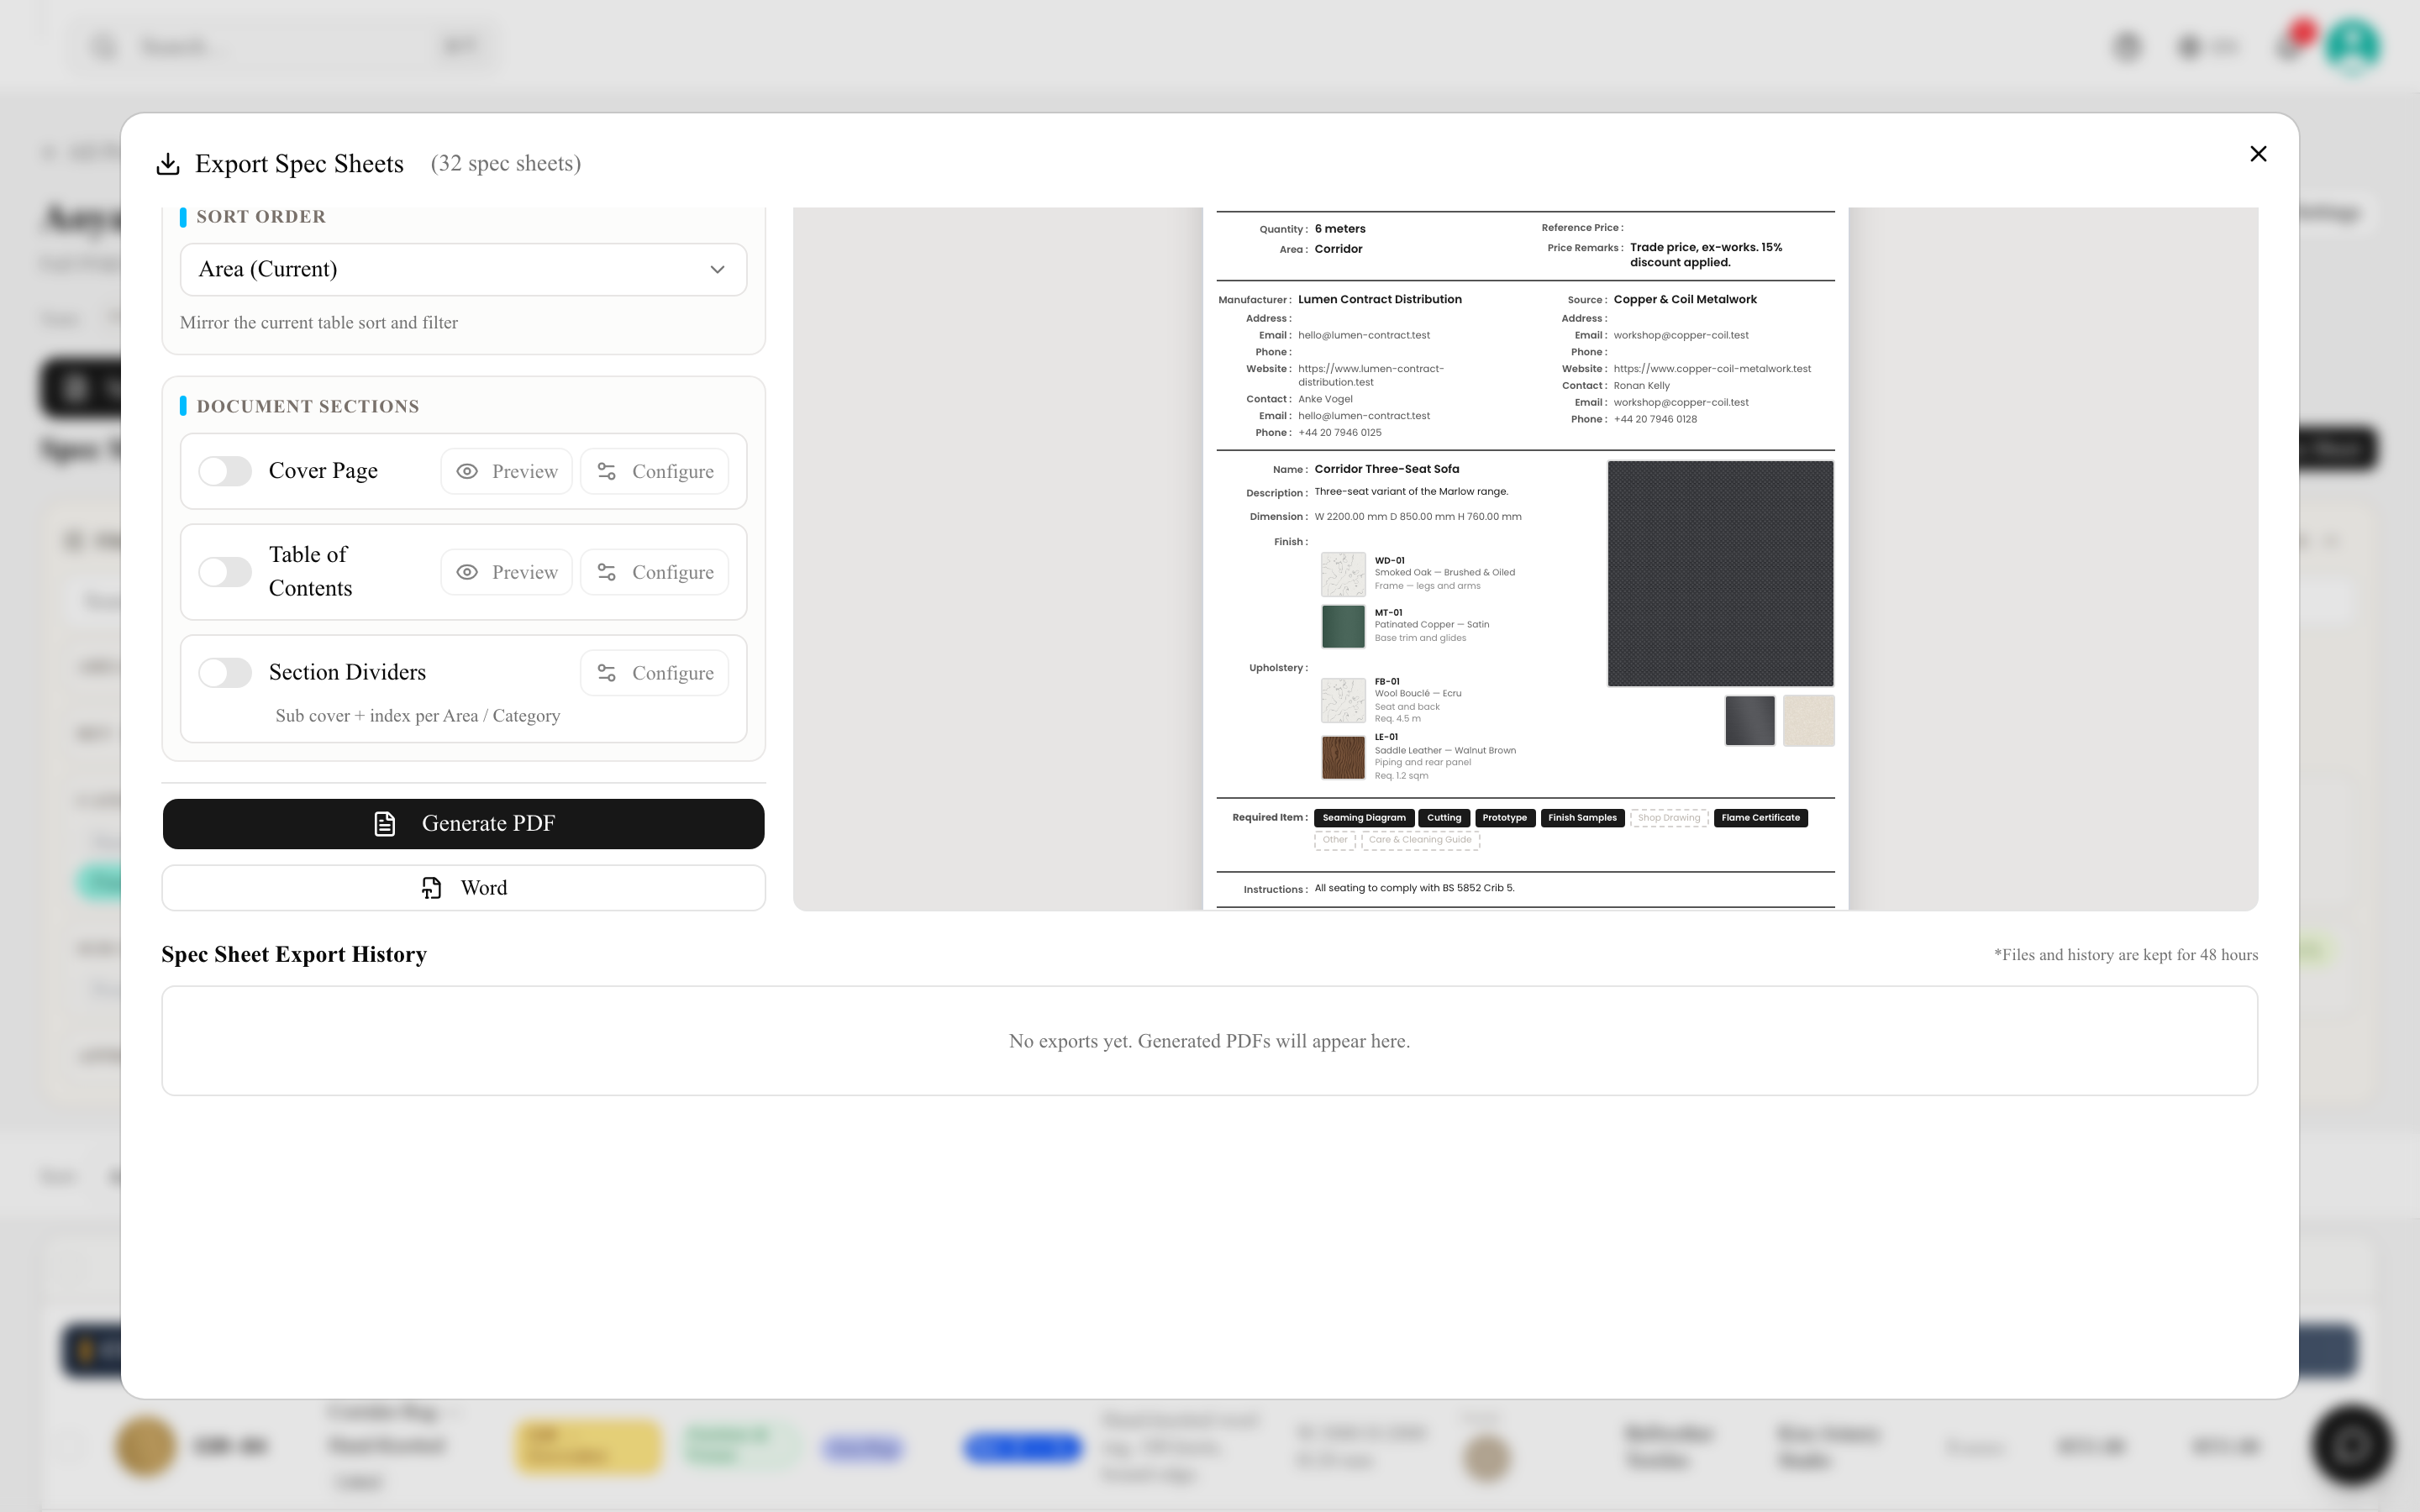Select the cream fabric thumbnail in preview

(1809, 721)
